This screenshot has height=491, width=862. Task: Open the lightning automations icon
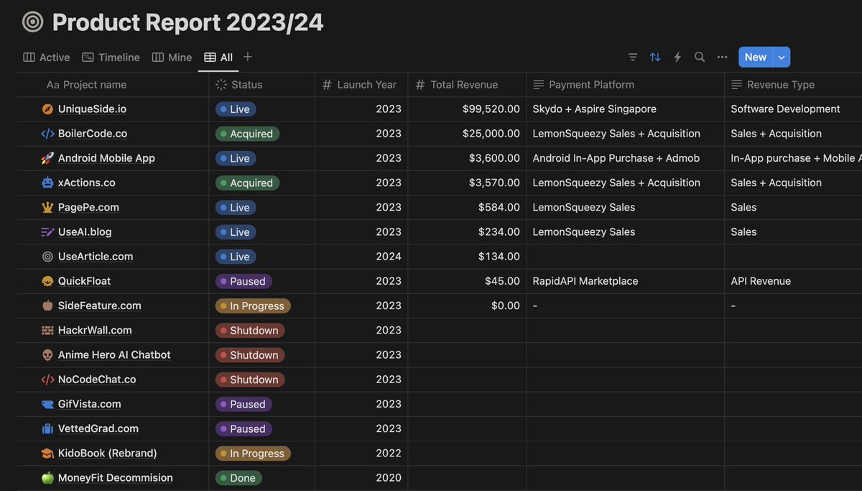[x=677, y=57]
